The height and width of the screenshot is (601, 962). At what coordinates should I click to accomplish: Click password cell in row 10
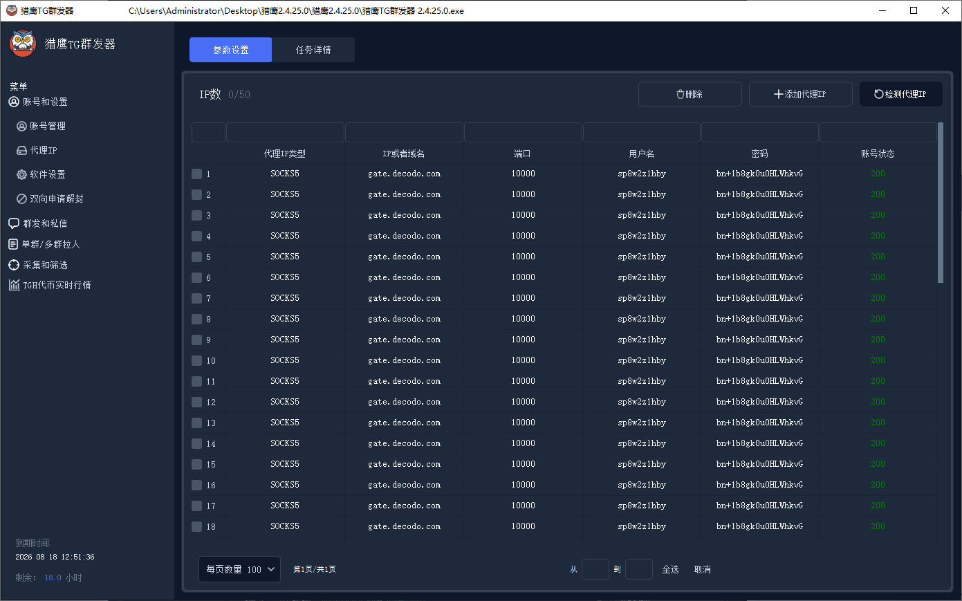click(760, 360)
